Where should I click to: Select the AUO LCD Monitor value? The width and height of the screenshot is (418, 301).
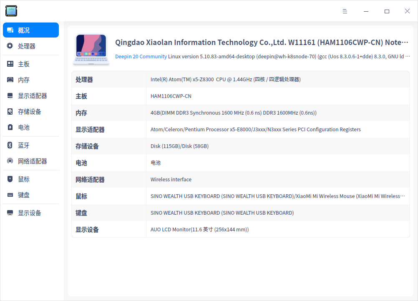(200, 229)
